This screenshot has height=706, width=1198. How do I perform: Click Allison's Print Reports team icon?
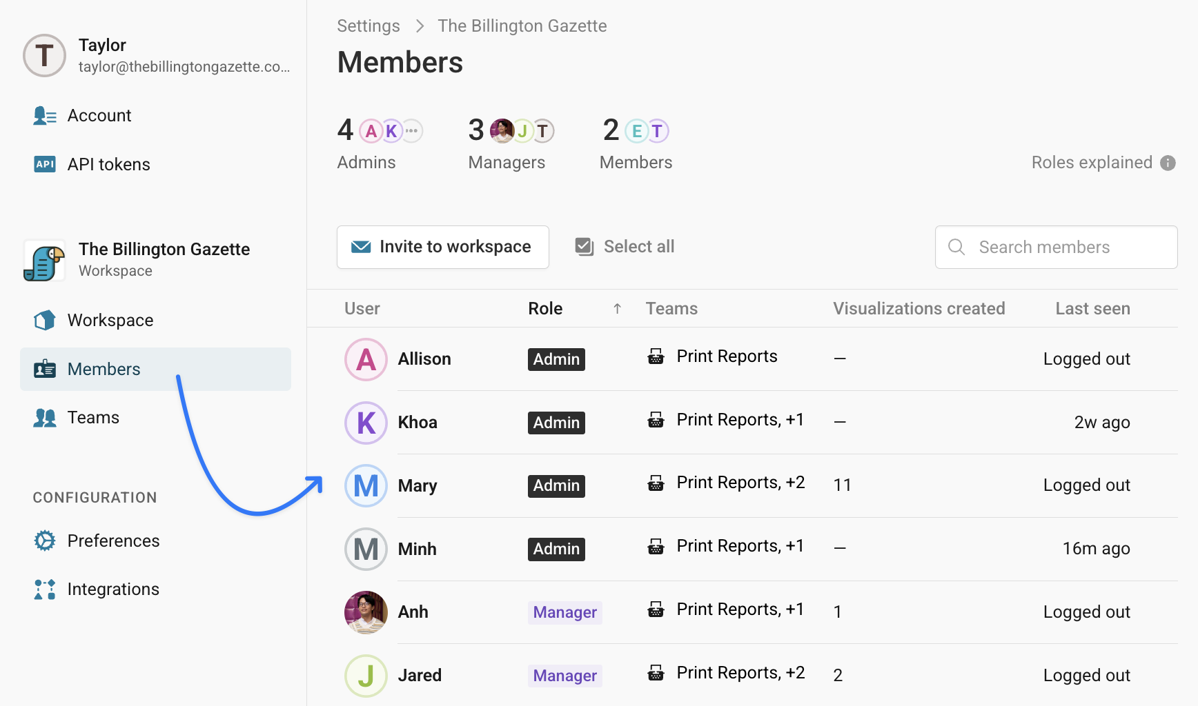[656, 356]
